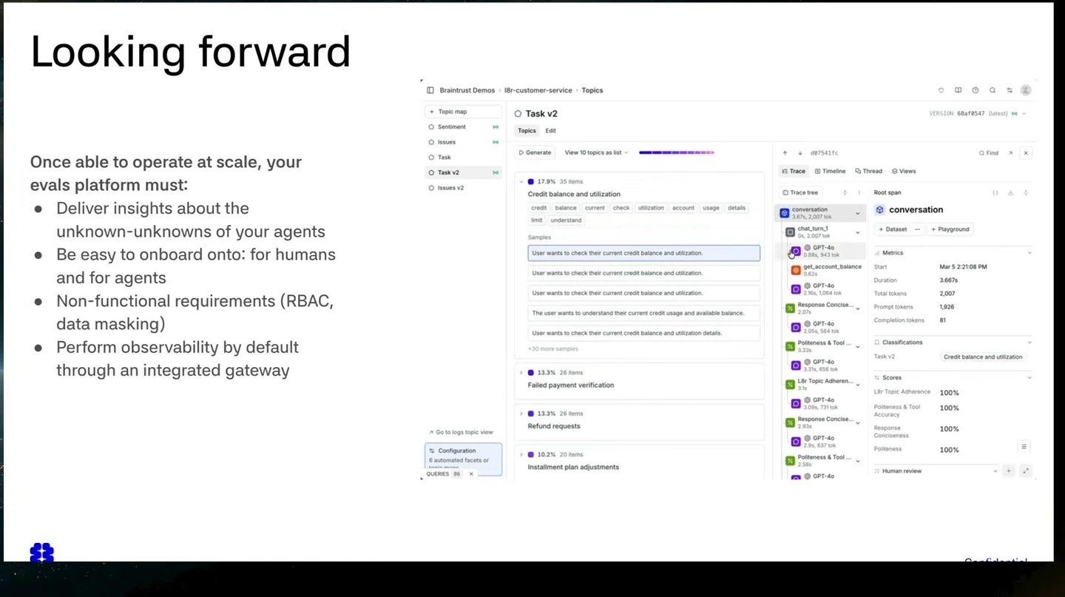Click the JSON braces icon in Root span
The height and width of the screenshot is (597, 1065).
995,192
